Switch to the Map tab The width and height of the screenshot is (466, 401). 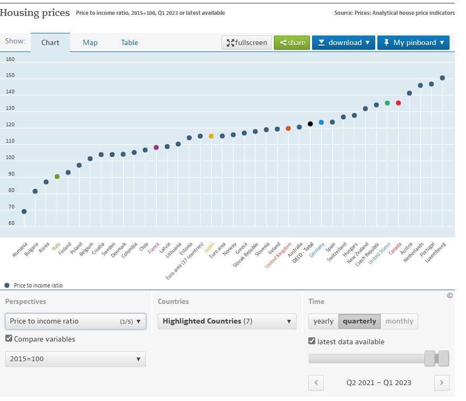click(90, 42)
